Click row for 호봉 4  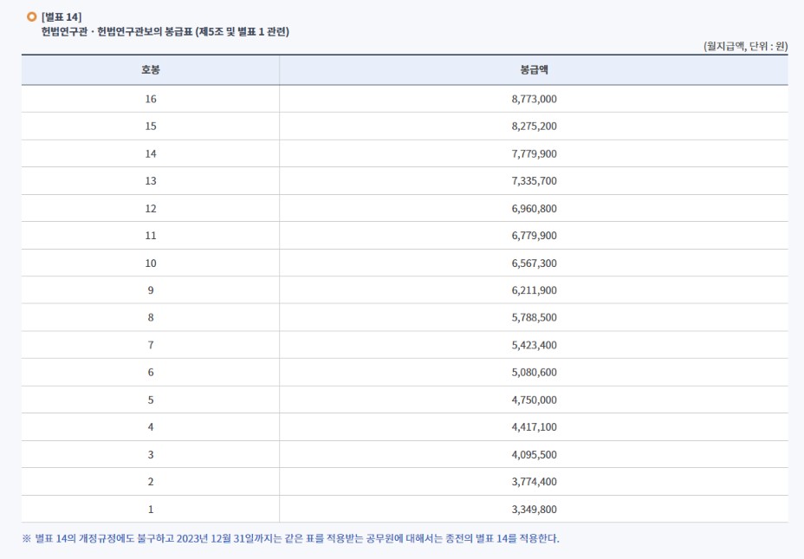(150, 426)
